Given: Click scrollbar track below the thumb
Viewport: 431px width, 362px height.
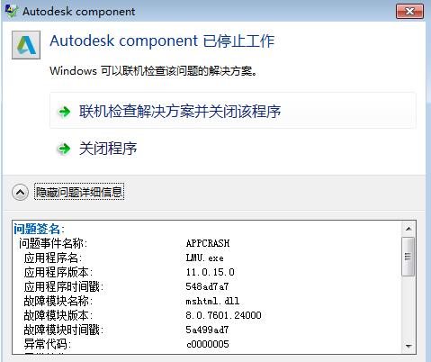Looking at the screenshot, I should tap(409, 308).
